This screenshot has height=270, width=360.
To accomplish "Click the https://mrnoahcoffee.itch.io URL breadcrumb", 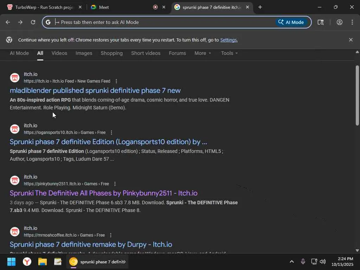I will (x=64, y=235).
